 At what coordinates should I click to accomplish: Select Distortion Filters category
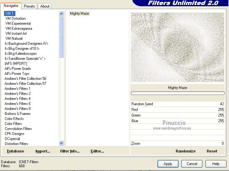click(x=16, y=144)
